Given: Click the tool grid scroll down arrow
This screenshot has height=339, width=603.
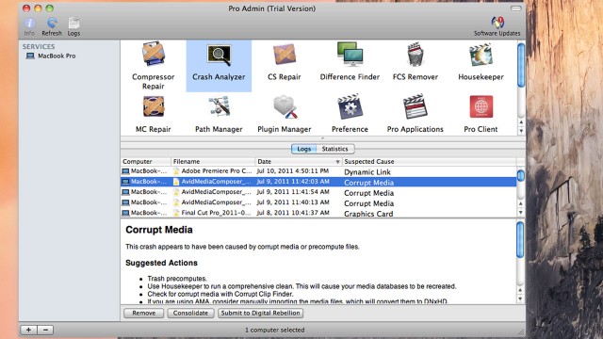Looking at the screenshot, I should (x=521, y=131).
